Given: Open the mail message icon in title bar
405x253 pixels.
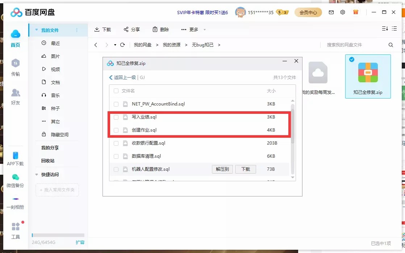Looking at the screenshot, I should (331, 12).
